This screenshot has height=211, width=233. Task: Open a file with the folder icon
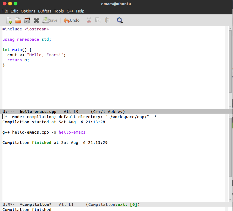(18, 20)
